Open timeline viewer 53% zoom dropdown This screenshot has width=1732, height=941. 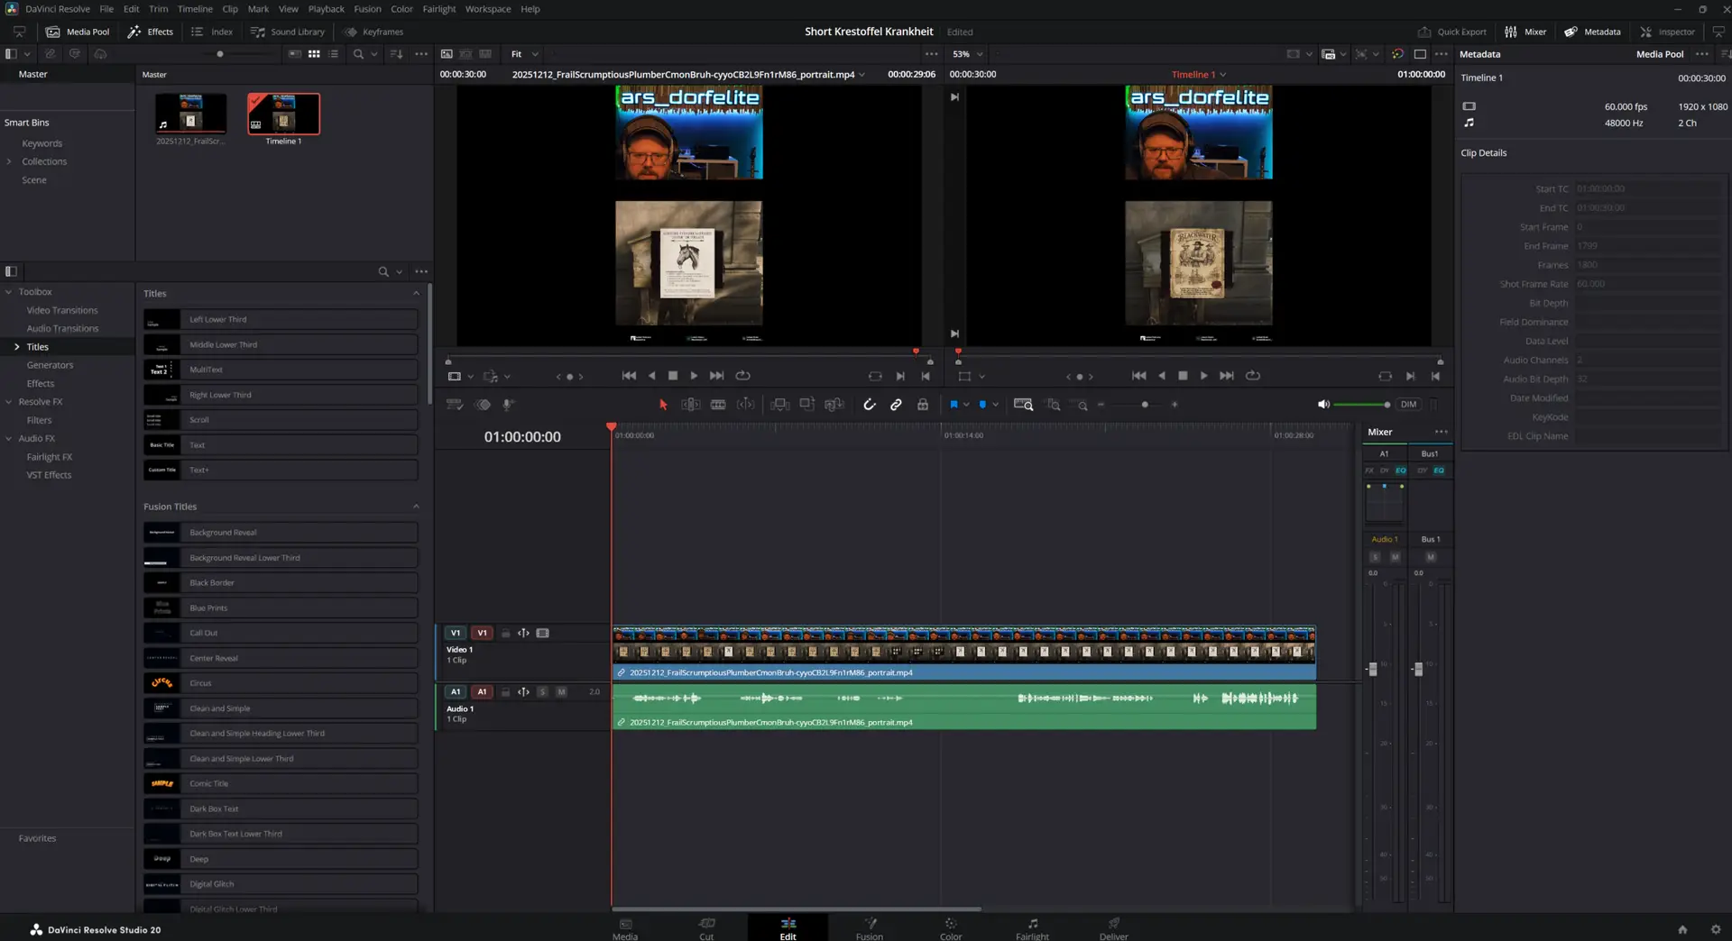tap(968, 54)
